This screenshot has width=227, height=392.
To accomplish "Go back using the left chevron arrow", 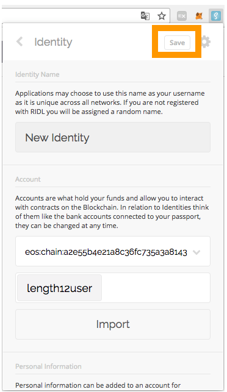I will click(x=20, y=41).
